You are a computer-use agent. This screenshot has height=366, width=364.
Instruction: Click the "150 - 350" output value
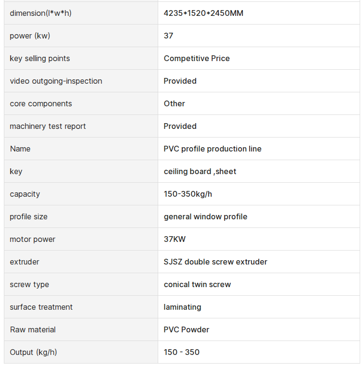coord(181,352)
